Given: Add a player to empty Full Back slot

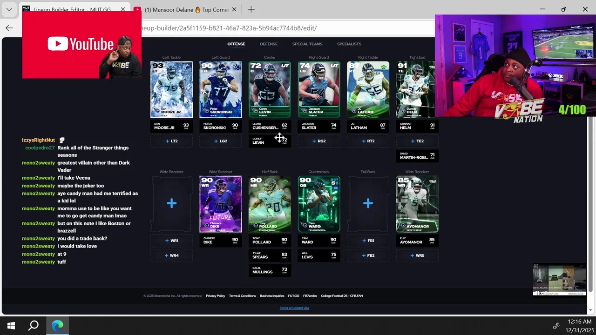Looking at the screenshot, I should pyautogui.click(x=368, y=204).
